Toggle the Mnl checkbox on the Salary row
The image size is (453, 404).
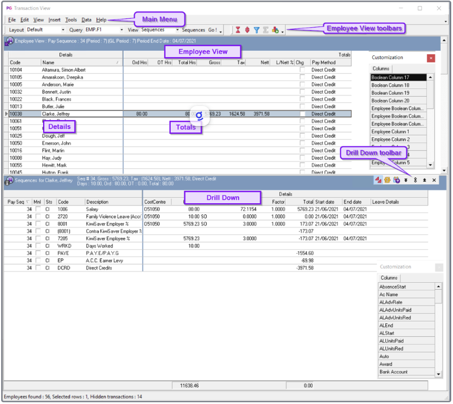click(x=39, y=209)
